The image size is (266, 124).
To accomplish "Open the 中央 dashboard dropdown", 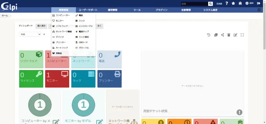I will 30,34.
